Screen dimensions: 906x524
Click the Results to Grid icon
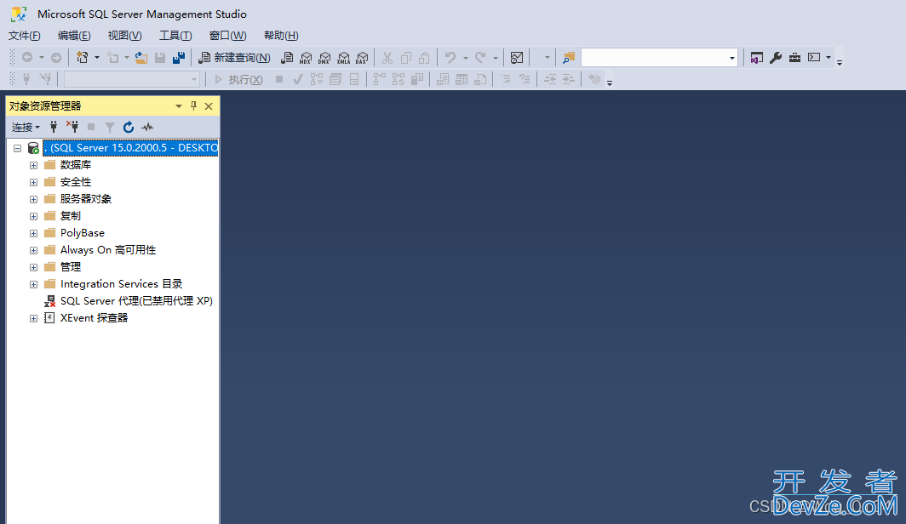(462, 80)
